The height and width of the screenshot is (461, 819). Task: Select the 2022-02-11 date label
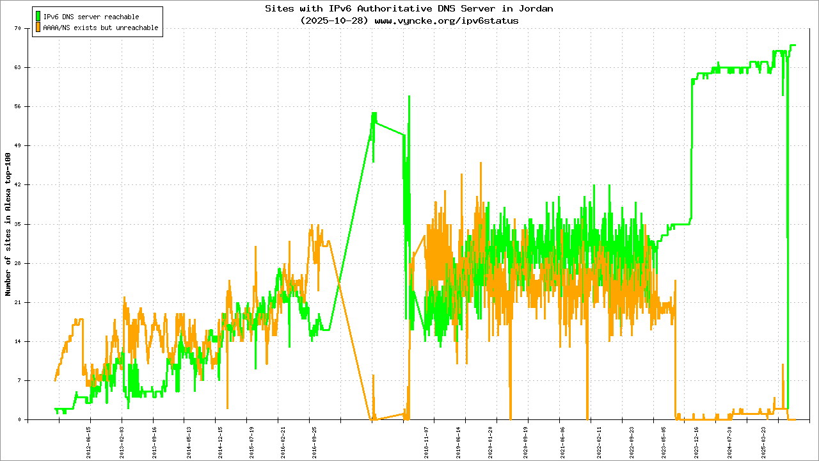point(600,443)
